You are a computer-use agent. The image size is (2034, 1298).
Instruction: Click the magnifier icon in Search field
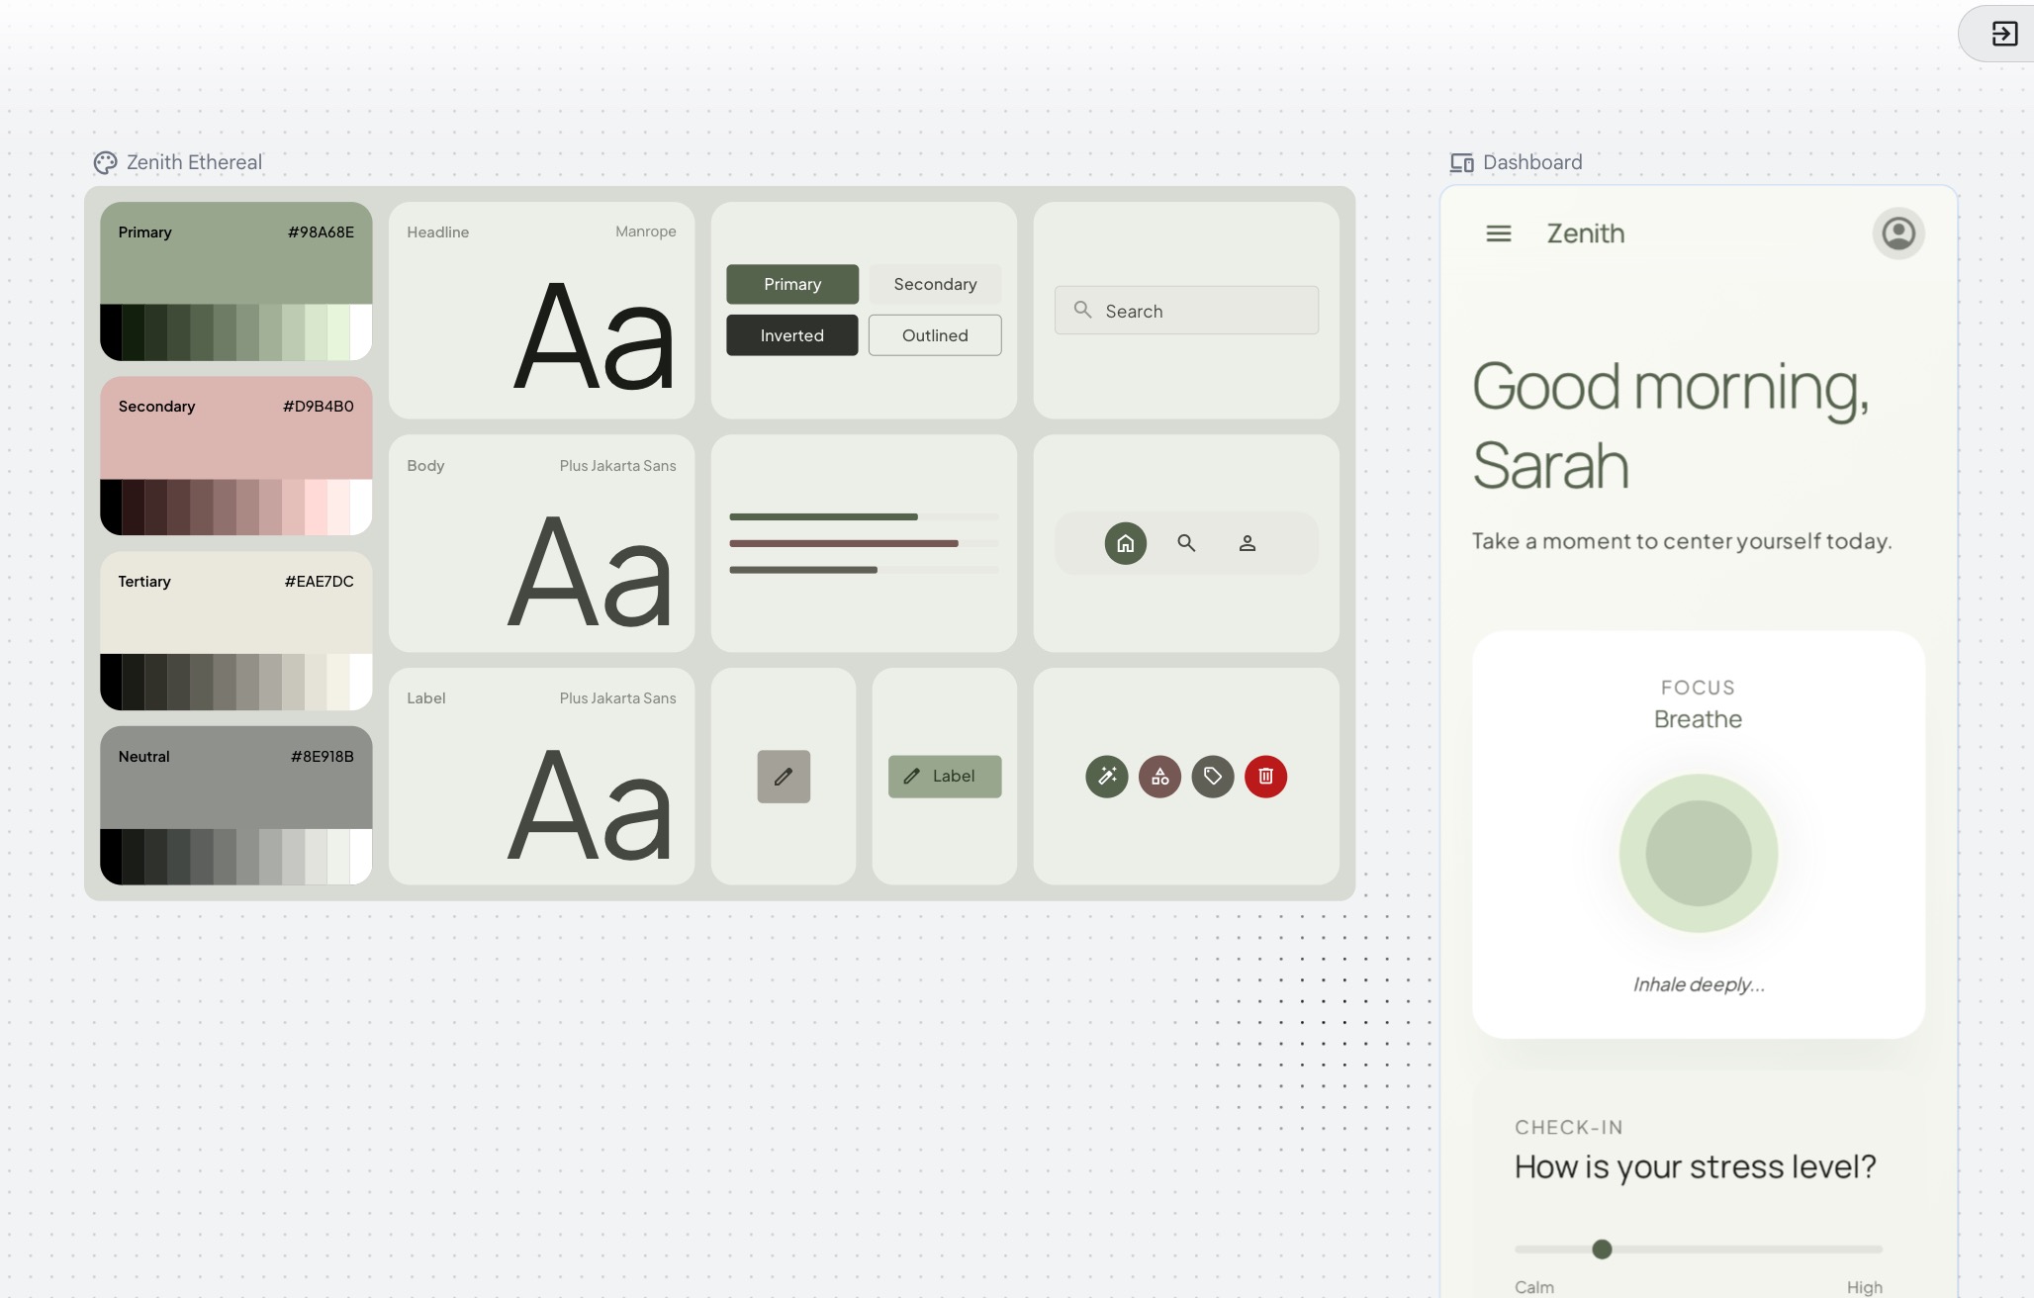pyautogui.click(x=1082, y=310)
